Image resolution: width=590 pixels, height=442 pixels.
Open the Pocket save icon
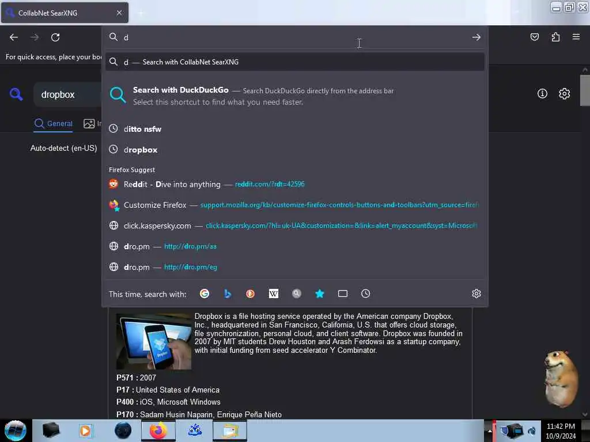coord(534,37)
